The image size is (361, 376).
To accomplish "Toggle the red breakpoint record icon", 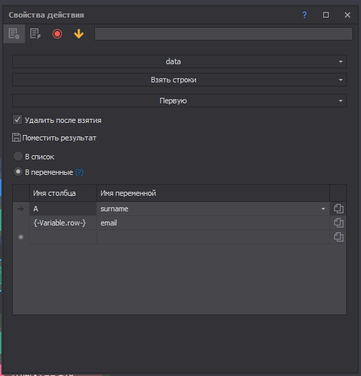I will point(57,34).
